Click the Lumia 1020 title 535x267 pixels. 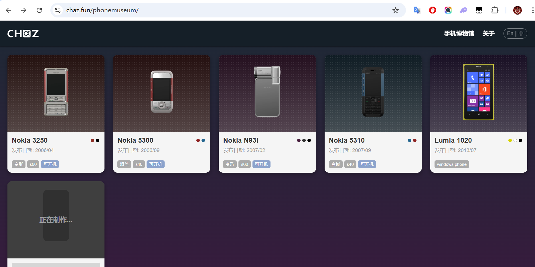click(453, 140)
